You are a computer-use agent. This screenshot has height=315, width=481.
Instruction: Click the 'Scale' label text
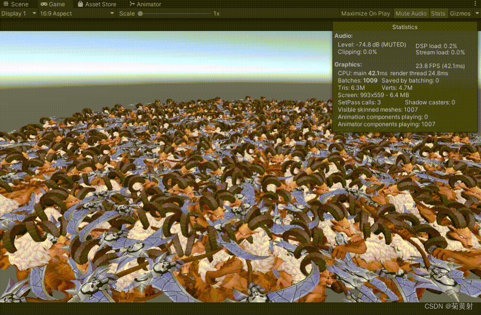[x=127, y=14]
